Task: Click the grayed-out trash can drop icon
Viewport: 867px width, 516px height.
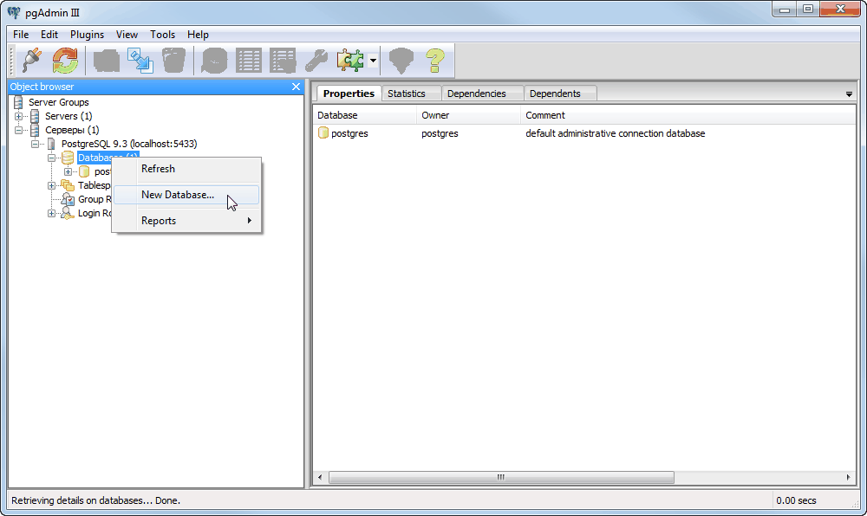Action: pos(173,61)
